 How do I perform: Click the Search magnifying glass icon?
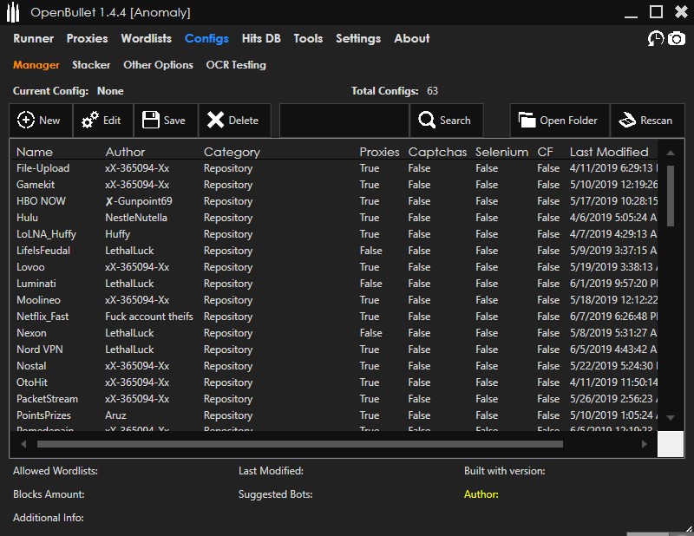(427, 121)
